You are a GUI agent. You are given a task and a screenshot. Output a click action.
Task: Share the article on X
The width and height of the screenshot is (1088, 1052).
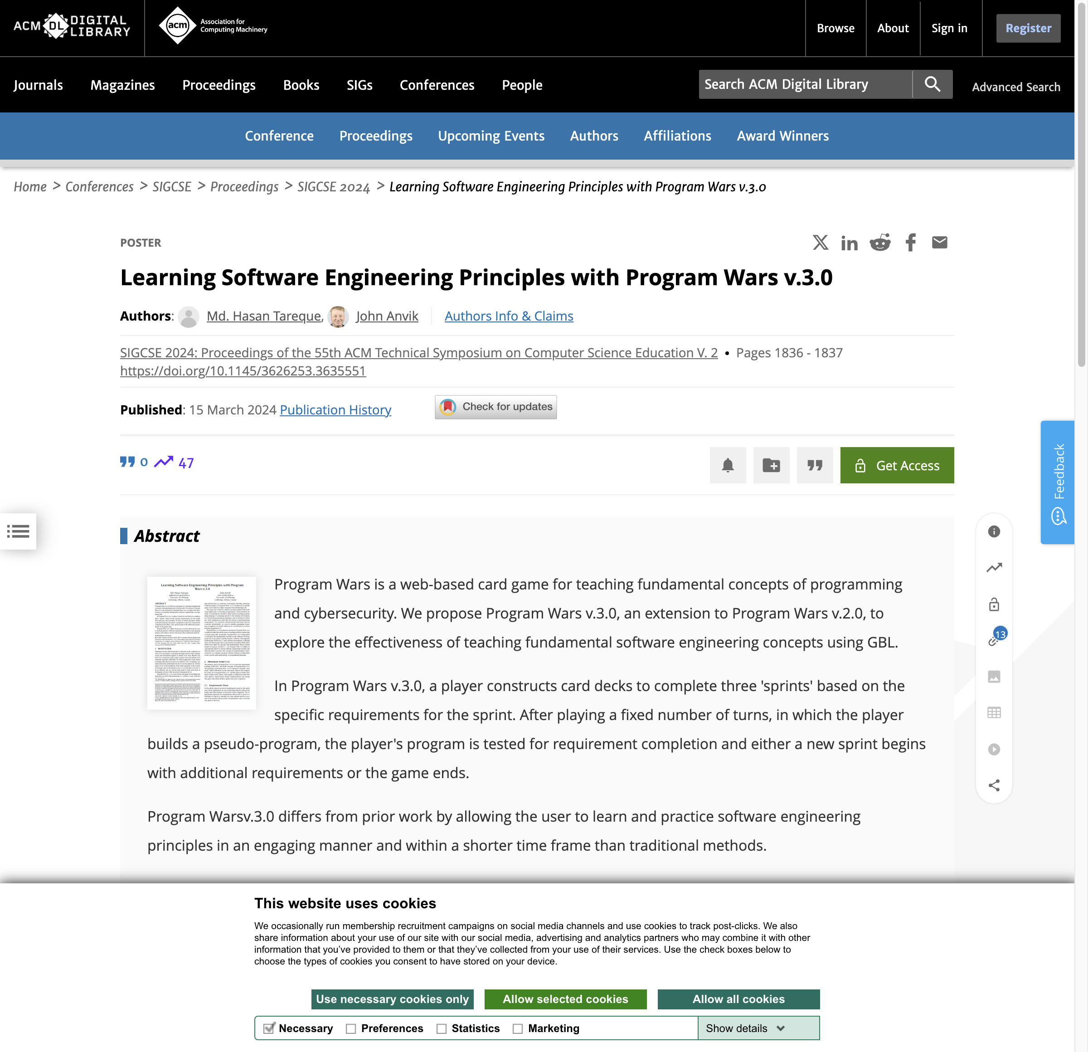click(x=821, y=243)
